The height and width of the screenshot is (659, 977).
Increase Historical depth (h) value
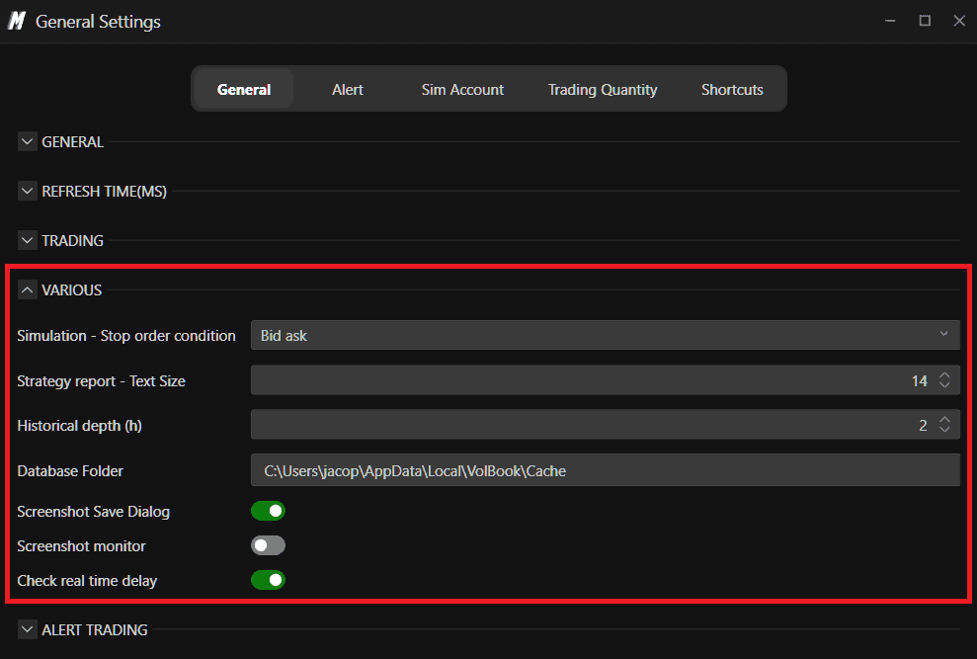tap(944, 420)
